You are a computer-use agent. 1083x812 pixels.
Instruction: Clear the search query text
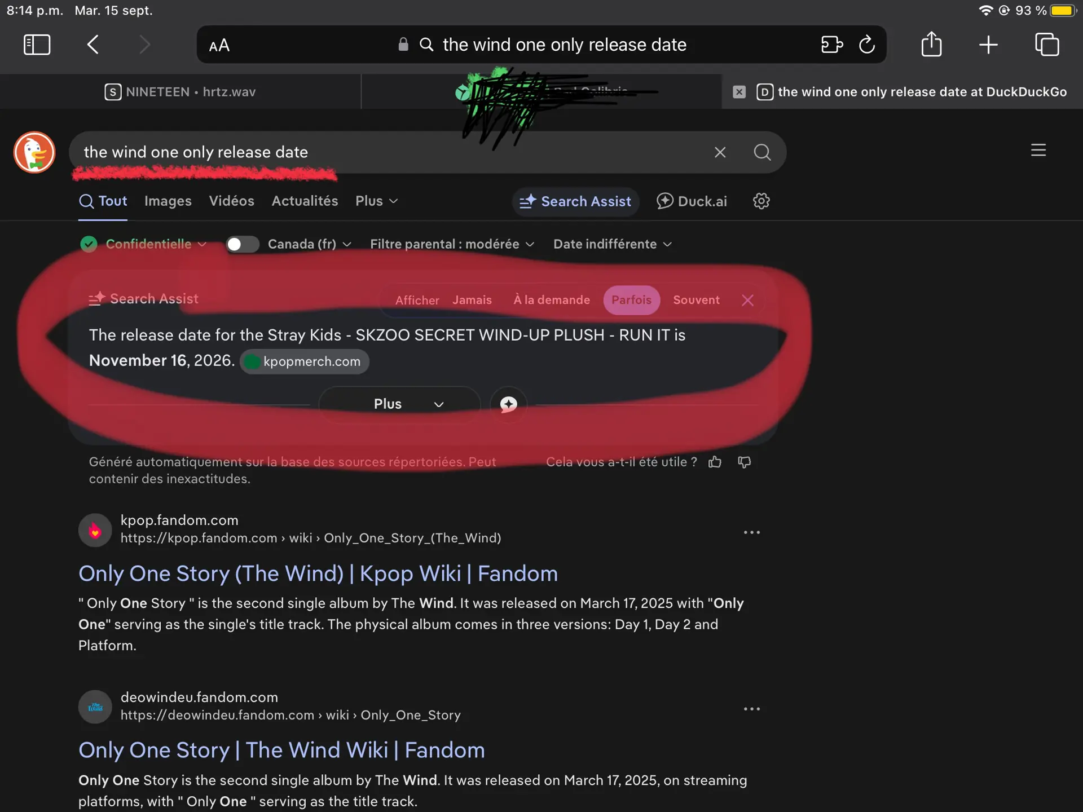tap(720, 152)
